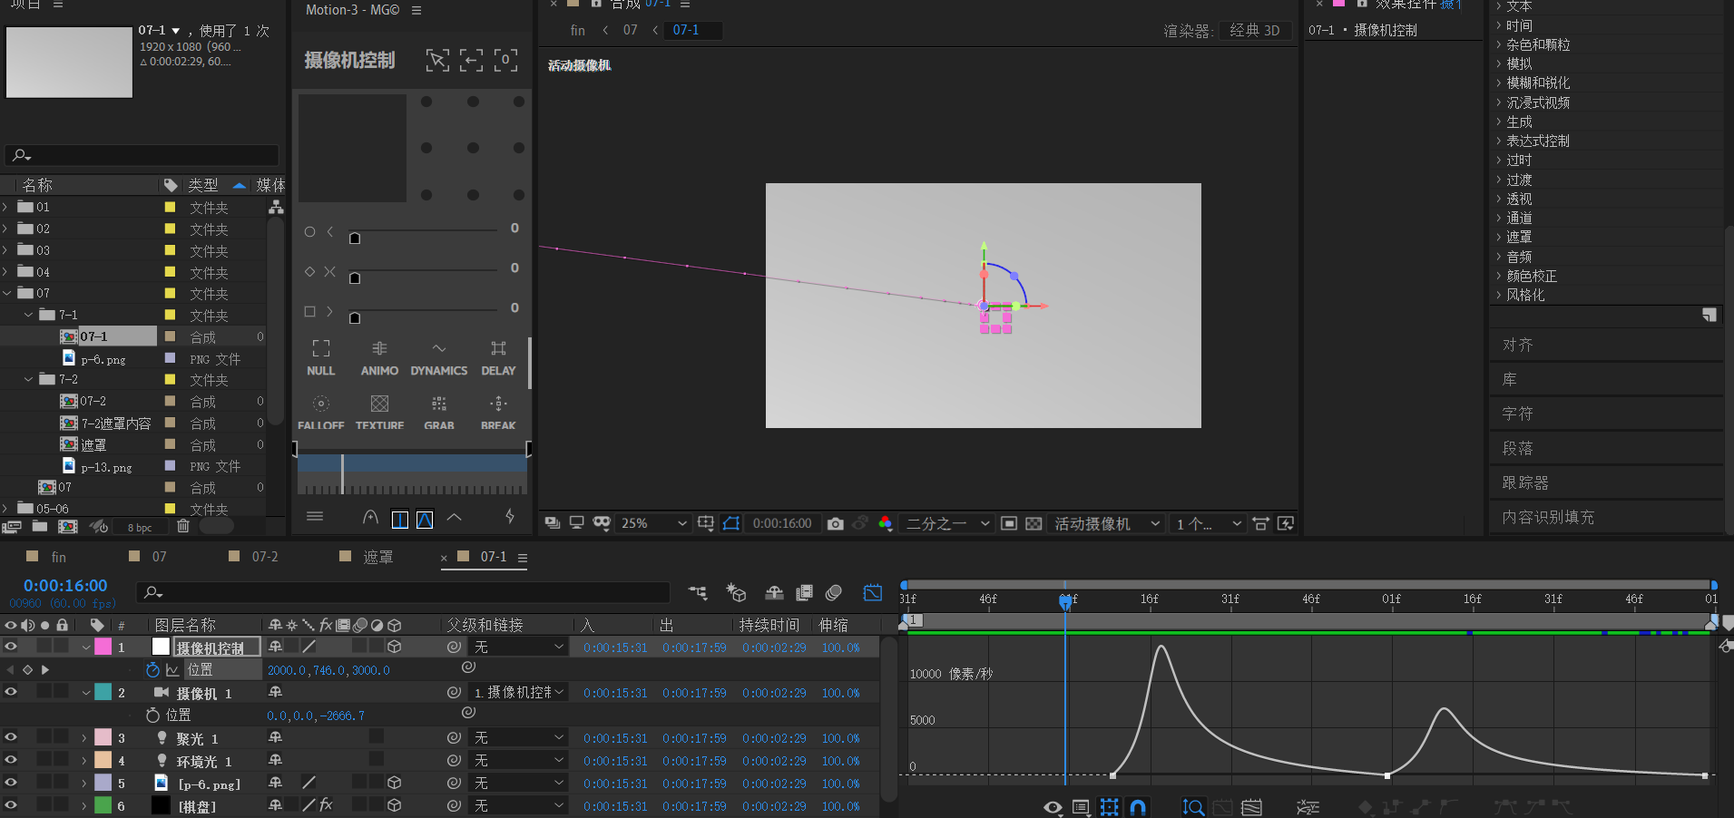
Task: Toggle snapping magnet in graph editor
Action: pyautogui.click(x=1138, y=807)
